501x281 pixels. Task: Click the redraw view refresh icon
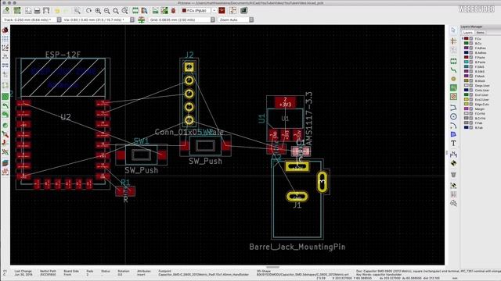pos(88,10)
